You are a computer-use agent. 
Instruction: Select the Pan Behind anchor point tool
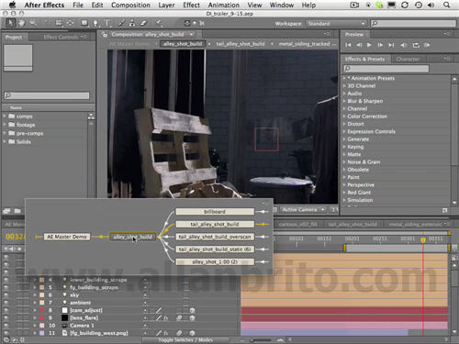pos(70,23)
